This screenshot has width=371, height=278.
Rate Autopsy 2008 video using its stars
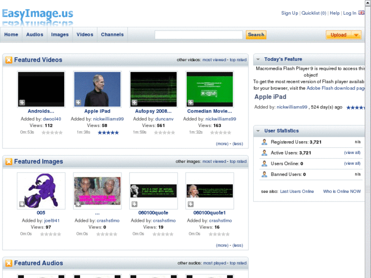164,133
